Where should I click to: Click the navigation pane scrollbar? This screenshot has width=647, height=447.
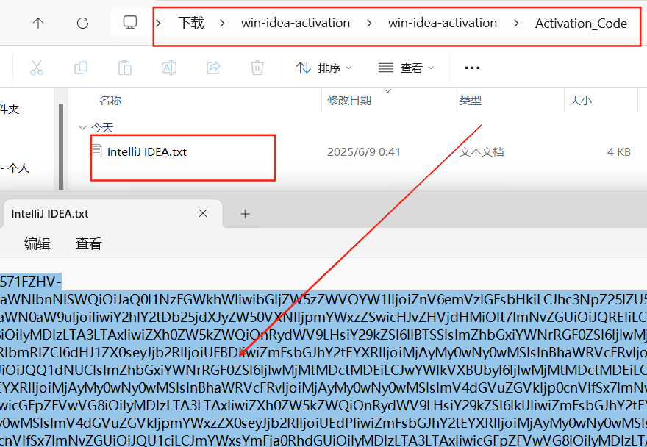61,146
